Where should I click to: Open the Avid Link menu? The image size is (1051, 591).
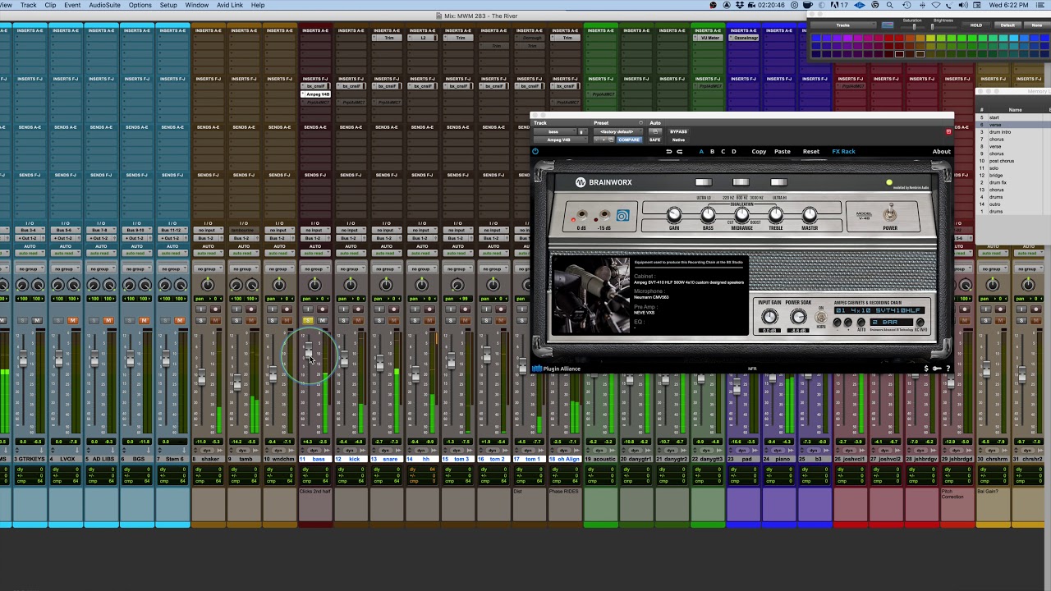click(231, 5)
